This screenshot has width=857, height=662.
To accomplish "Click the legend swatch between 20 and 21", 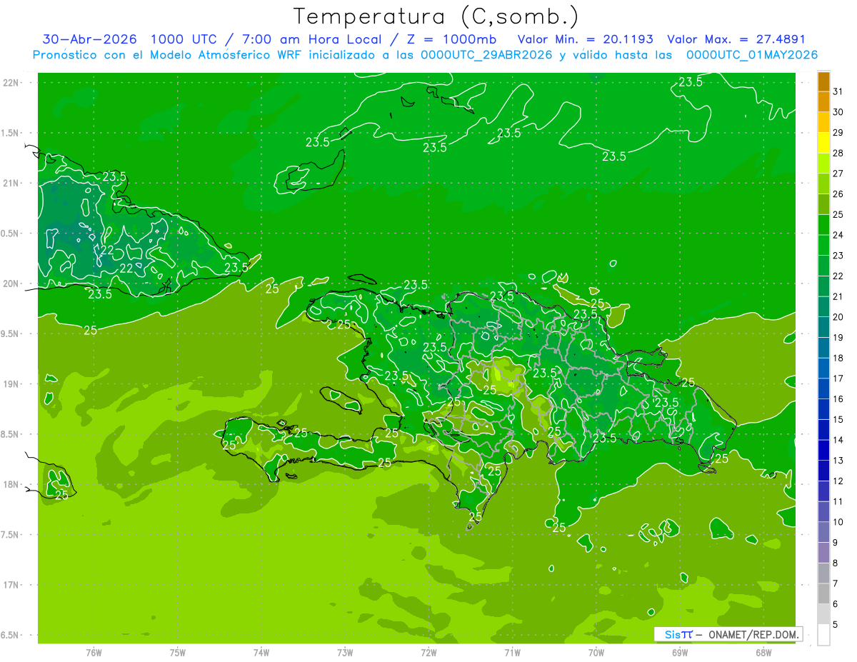I will [823, 307].
